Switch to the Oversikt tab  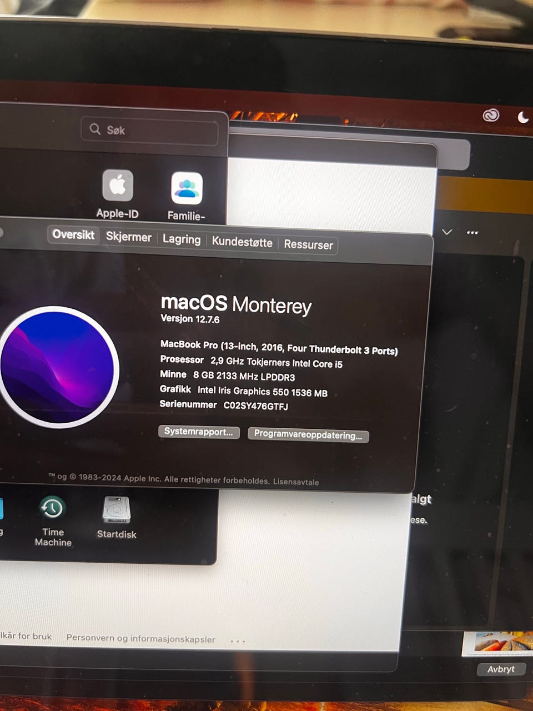pos(73,234)
